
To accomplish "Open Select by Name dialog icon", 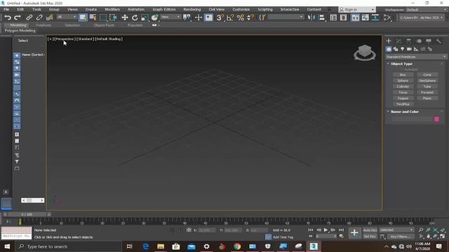I will click(93, 17).
